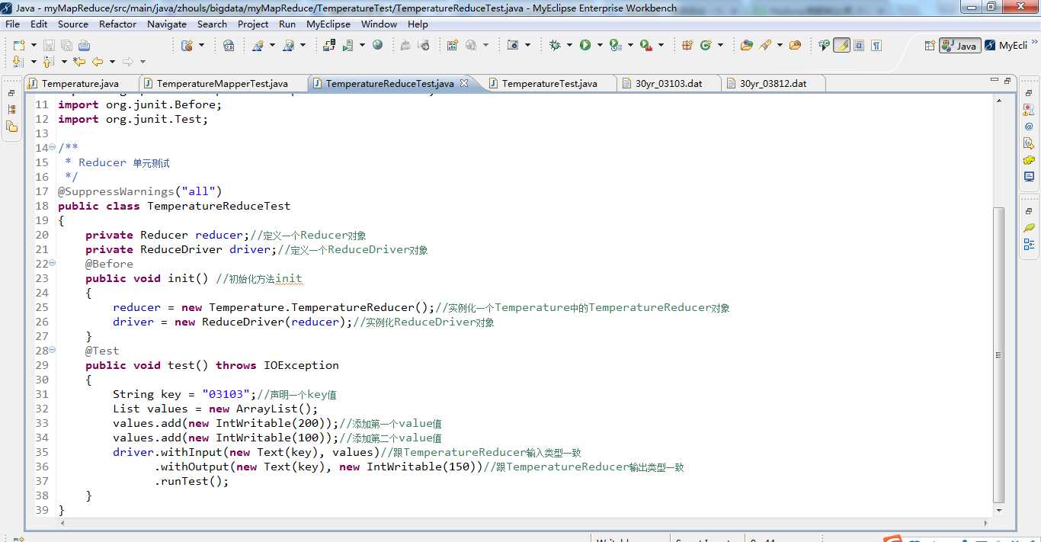This screenshot has height=542, width=1041.
Task: Click the Save icon in toolbar
Action: coord(48,45)
